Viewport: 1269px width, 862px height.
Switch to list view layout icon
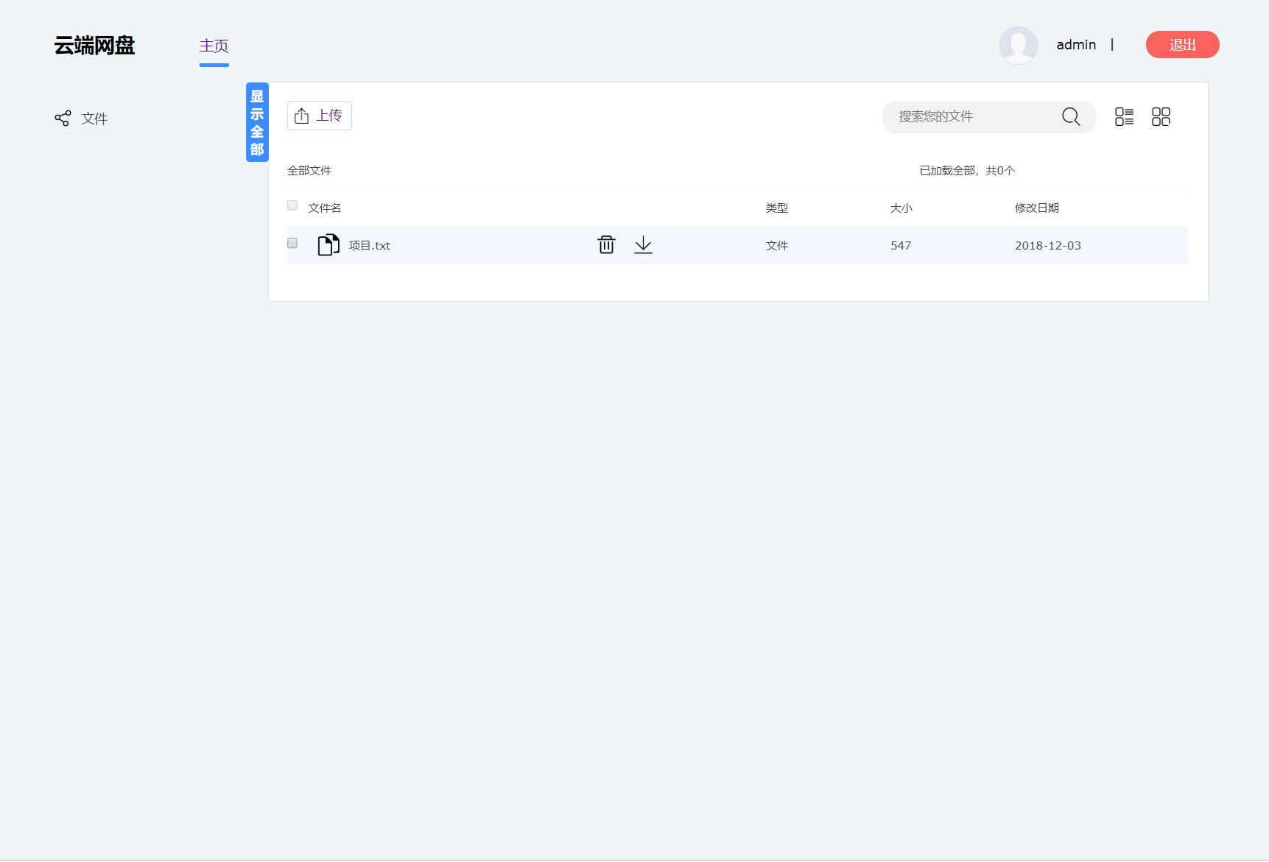coord(1124,116)
